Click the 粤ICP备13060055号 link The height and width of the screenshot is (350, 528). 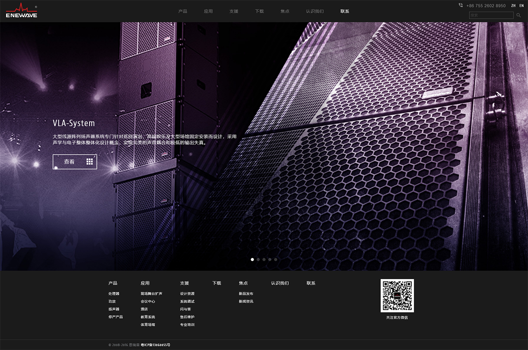(156, 345)
